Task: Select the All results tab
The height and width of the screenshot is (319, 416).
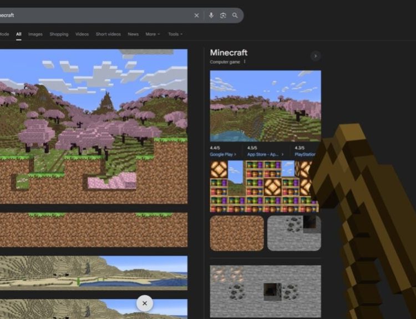Action: tap(18, 34)
